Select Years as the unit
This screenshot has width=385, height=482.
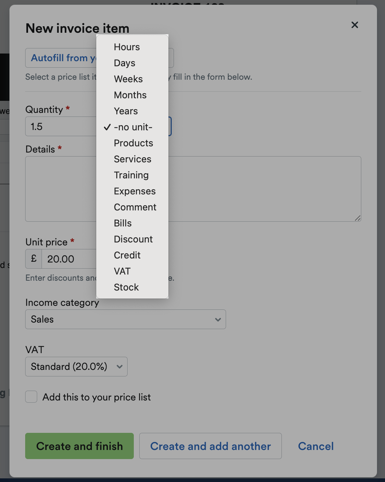coord(125,111)
